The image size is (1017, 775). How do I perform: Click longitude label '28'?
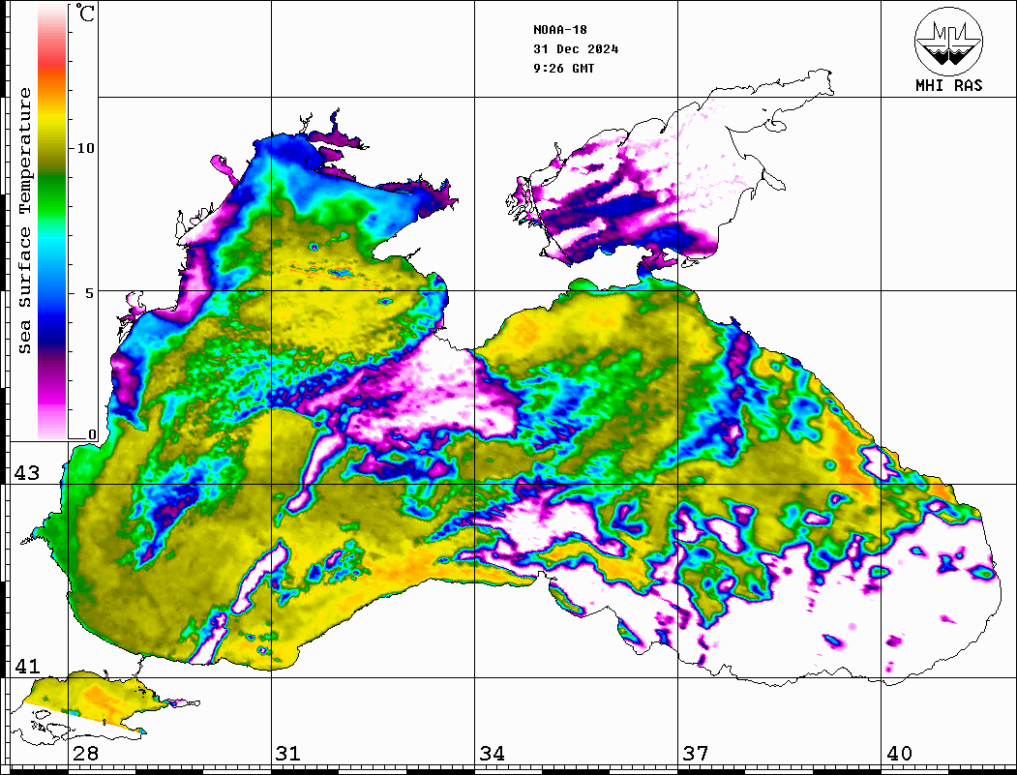click(x=85, y=754)
